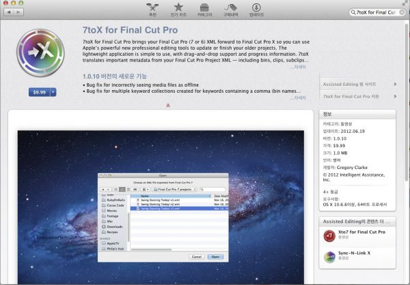The width and height of the screenshot is (410, 285).
Task: Open the Assisted Editing website link
Action: [x=349, y=85]
